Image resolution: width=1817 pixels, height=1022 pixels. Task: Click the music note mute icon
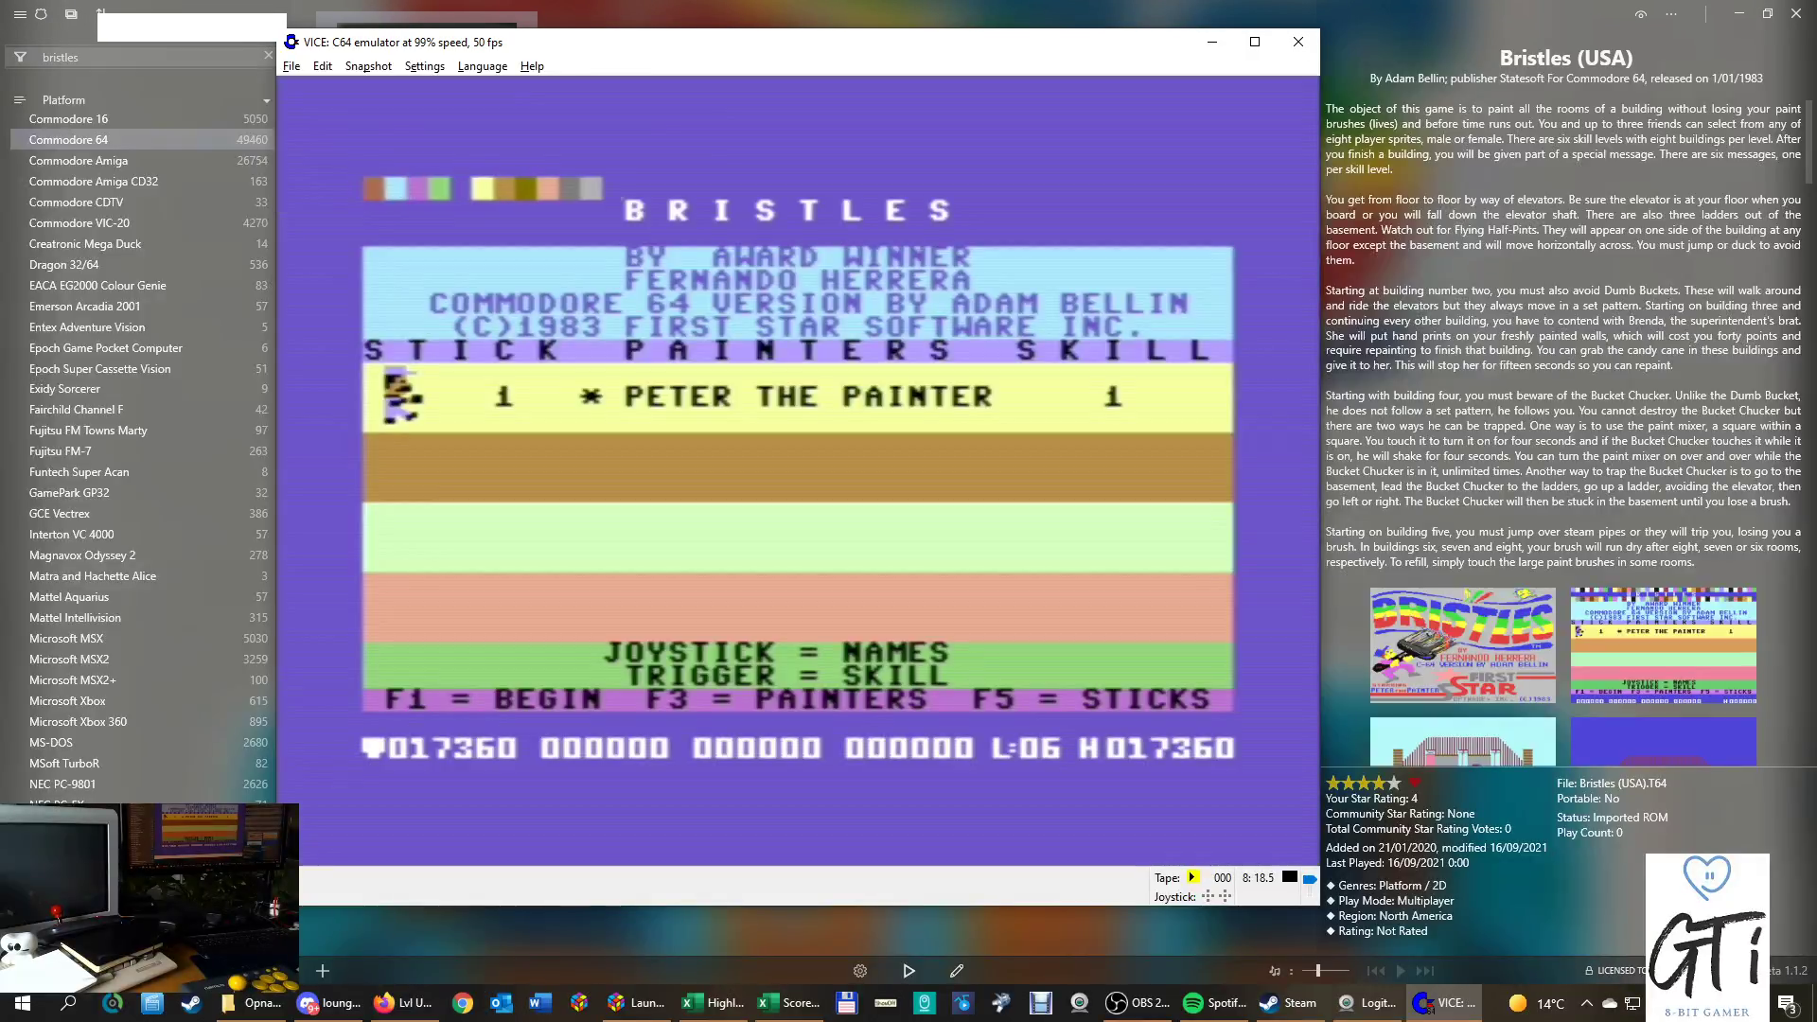(x=1275, y=971)
